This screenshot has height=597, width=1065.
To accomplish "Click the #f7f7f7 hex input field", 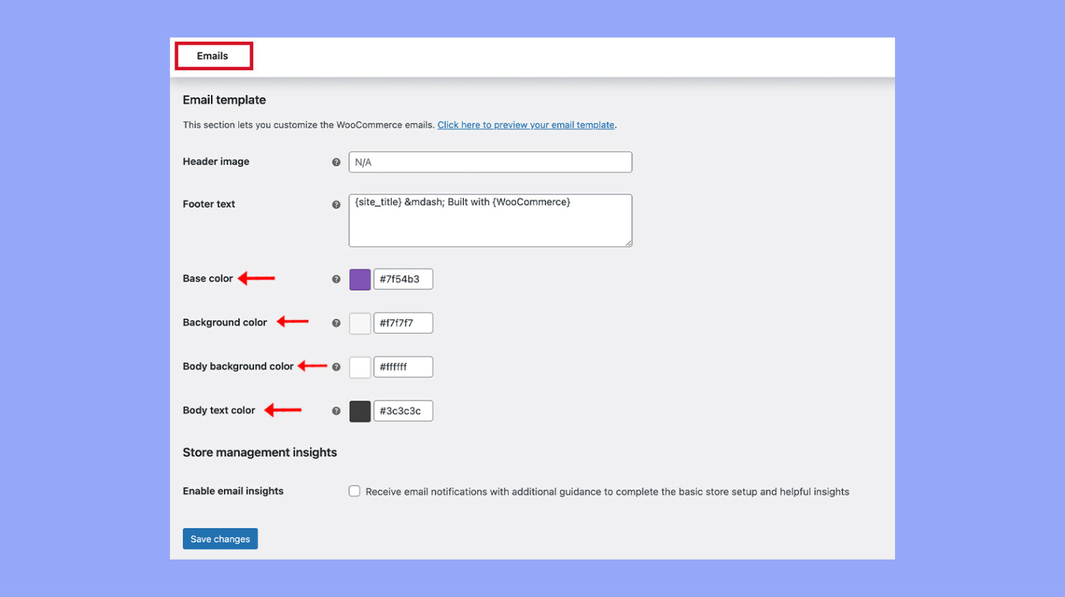I will click(x=403, y=323).
